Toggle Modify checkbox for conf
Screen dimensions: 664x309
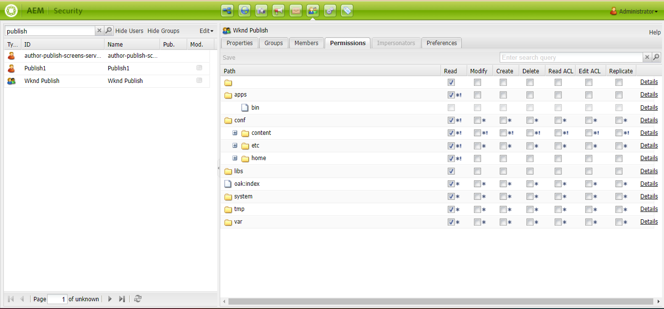477,120
